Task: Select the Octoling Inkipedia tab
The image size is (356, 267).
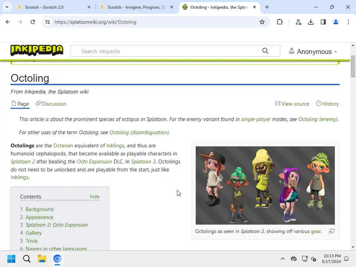Action: [219, 7]
